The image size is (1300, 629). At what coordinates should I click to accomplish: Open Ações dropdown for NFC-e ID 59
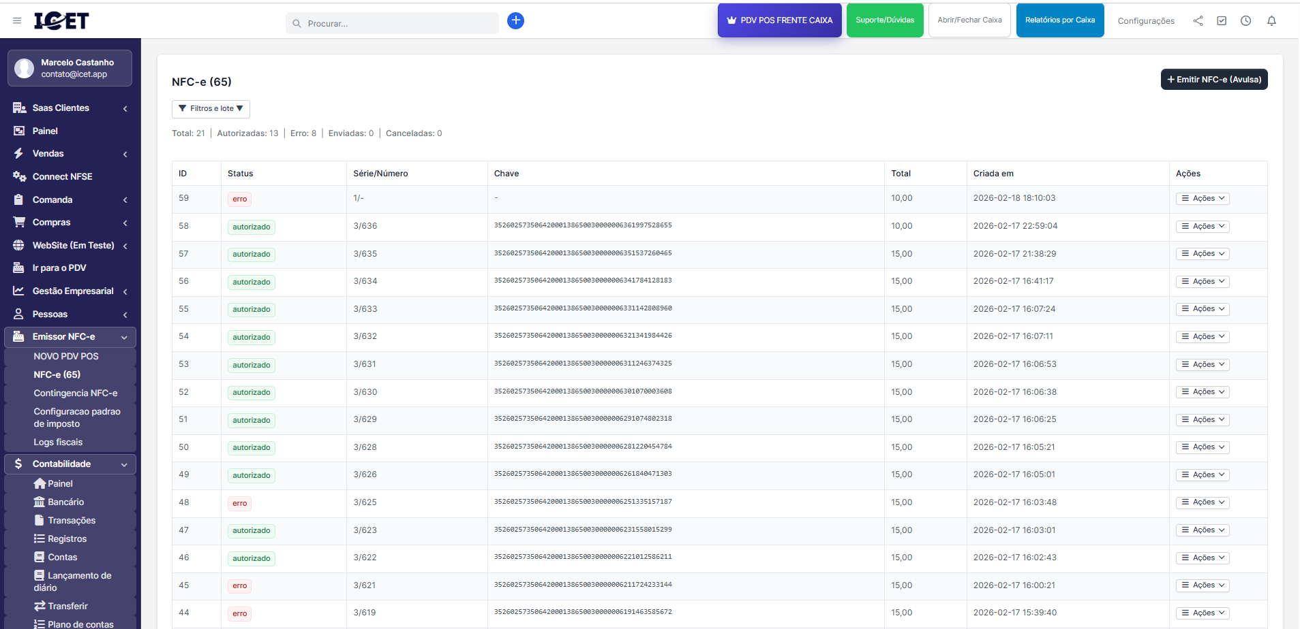pos(1203,199)
